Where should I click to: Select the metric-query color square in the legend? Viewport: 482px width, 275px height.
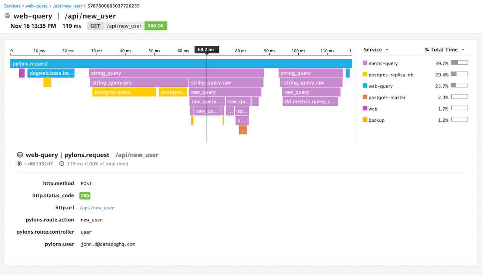coord(365,63)
